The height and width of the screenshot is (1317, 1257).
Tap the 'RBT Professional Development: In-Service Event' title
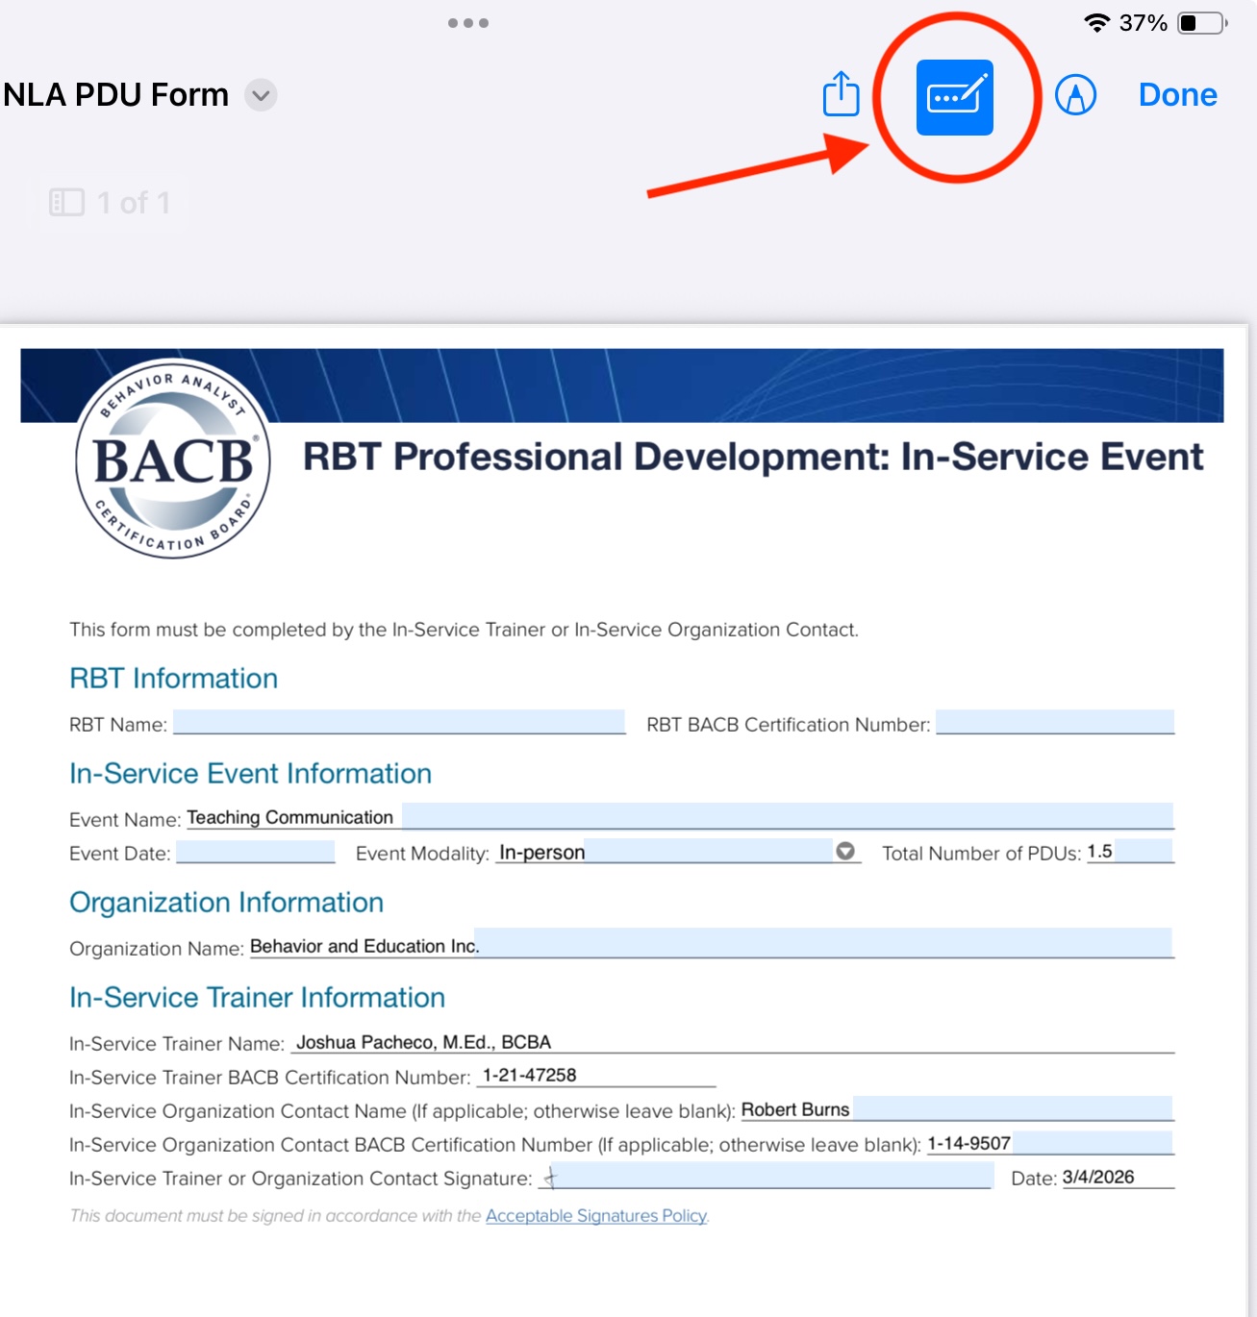753,457
